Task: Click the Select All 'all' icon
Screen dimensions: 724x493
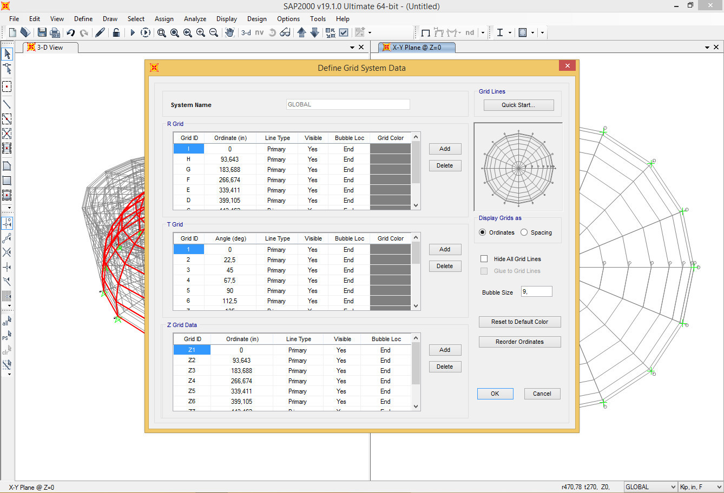Action: point(6,321)
